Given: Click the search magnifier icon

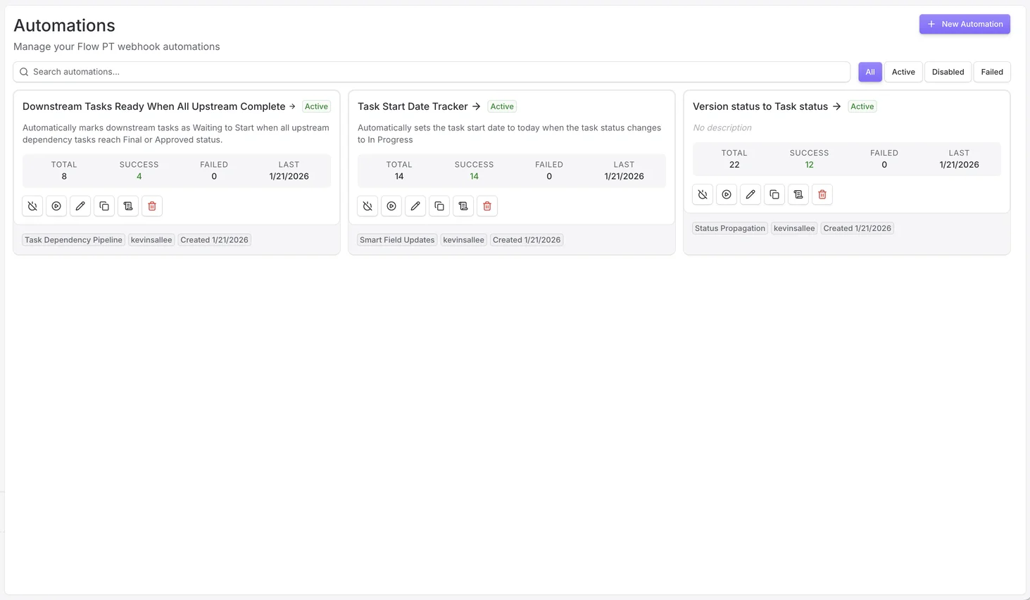Looking at the screenshot, I should [24, 71].
